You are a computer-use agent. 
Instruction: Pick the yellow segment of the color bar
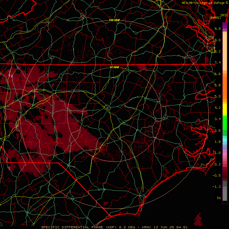tap(225, 109)
